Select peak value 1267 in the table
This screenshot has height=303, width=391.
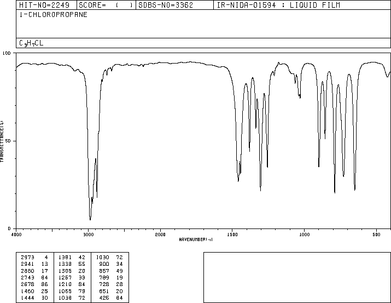[x=65, y=277]
